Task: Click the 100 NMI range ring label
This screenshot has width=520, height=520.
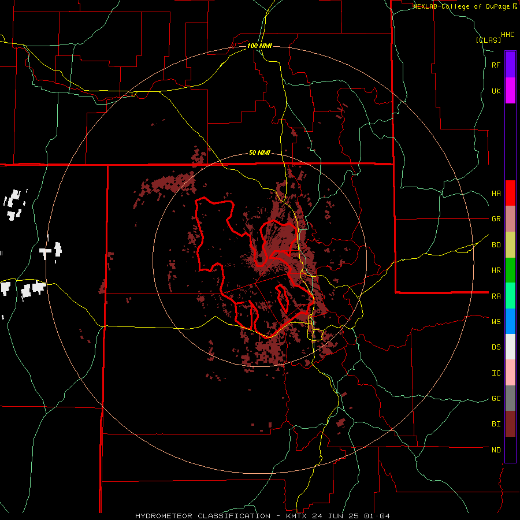Action: coord(259,46)
